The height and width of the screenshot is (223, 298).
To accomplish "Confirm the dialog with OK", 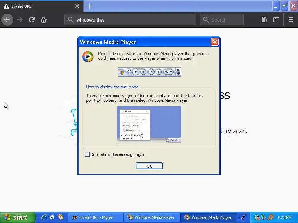I will pos(149,166).
